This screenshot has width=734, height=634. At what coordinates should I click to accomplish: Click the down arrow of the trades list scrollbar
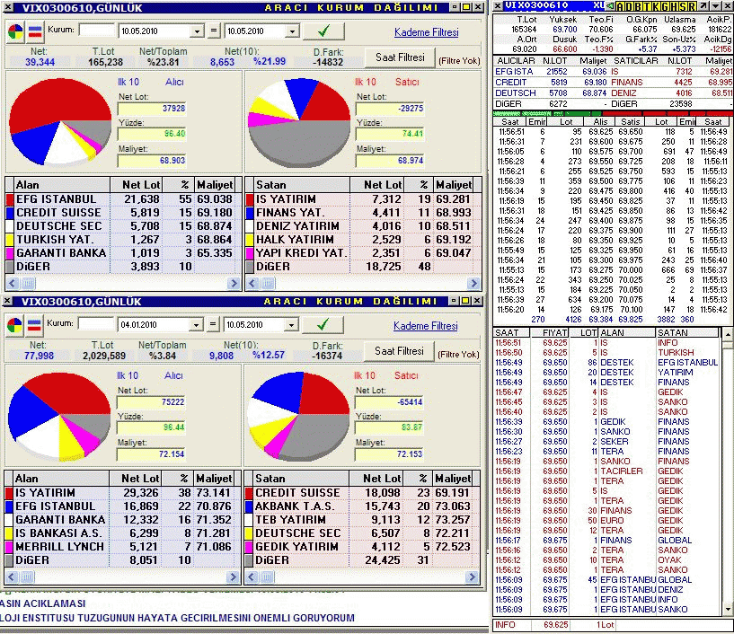tap(728, 610)
